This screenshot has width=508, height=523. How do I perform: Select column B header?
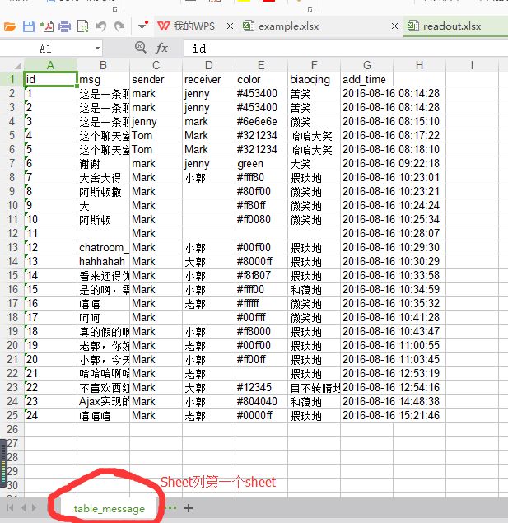coord(104,65)
